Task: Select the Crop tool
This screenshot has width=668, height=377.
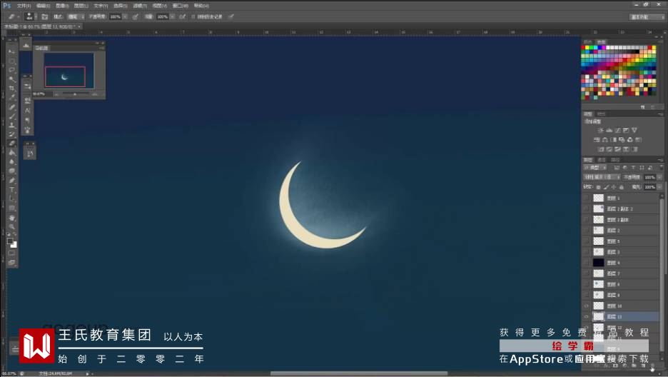Action: point(12,89)
